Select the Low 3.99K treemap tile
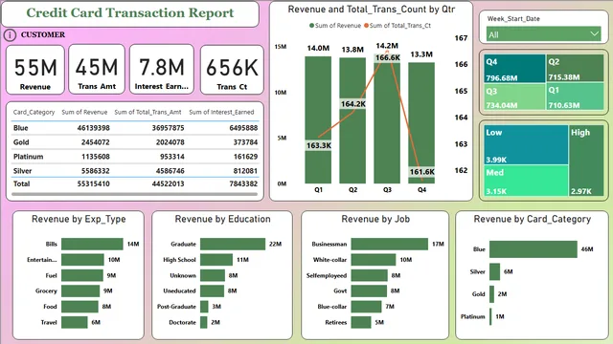Viewport: 613px width, 344px height. click(x=526, y=144)
